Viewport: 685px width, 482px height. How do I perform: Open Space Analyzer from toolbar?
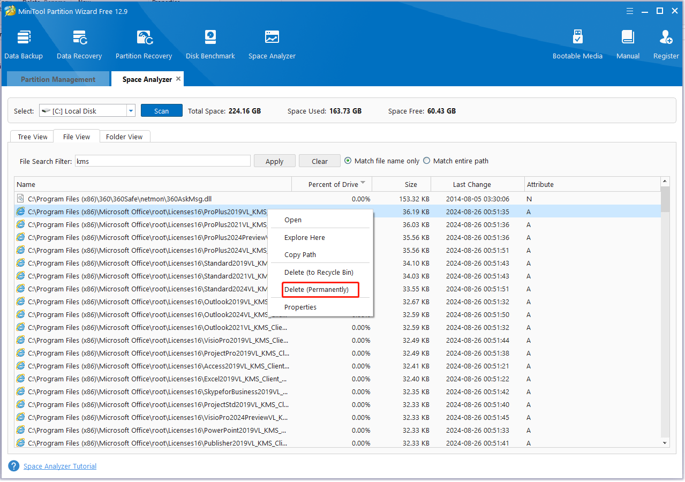point(272,44)
